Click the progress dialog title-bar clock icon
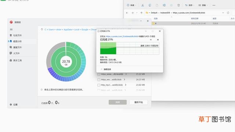 (98, 31)
